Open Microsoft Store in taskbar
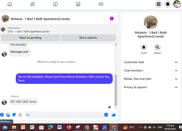 point(41,127)
